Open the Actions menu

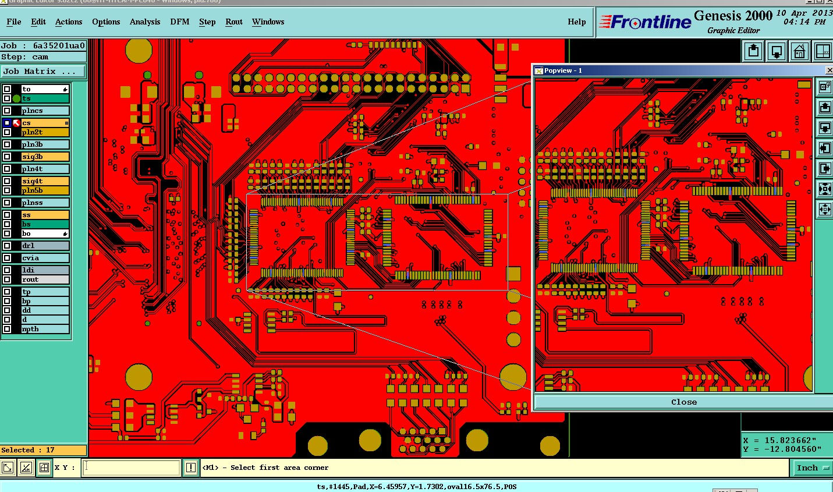(x=69, y=22)
